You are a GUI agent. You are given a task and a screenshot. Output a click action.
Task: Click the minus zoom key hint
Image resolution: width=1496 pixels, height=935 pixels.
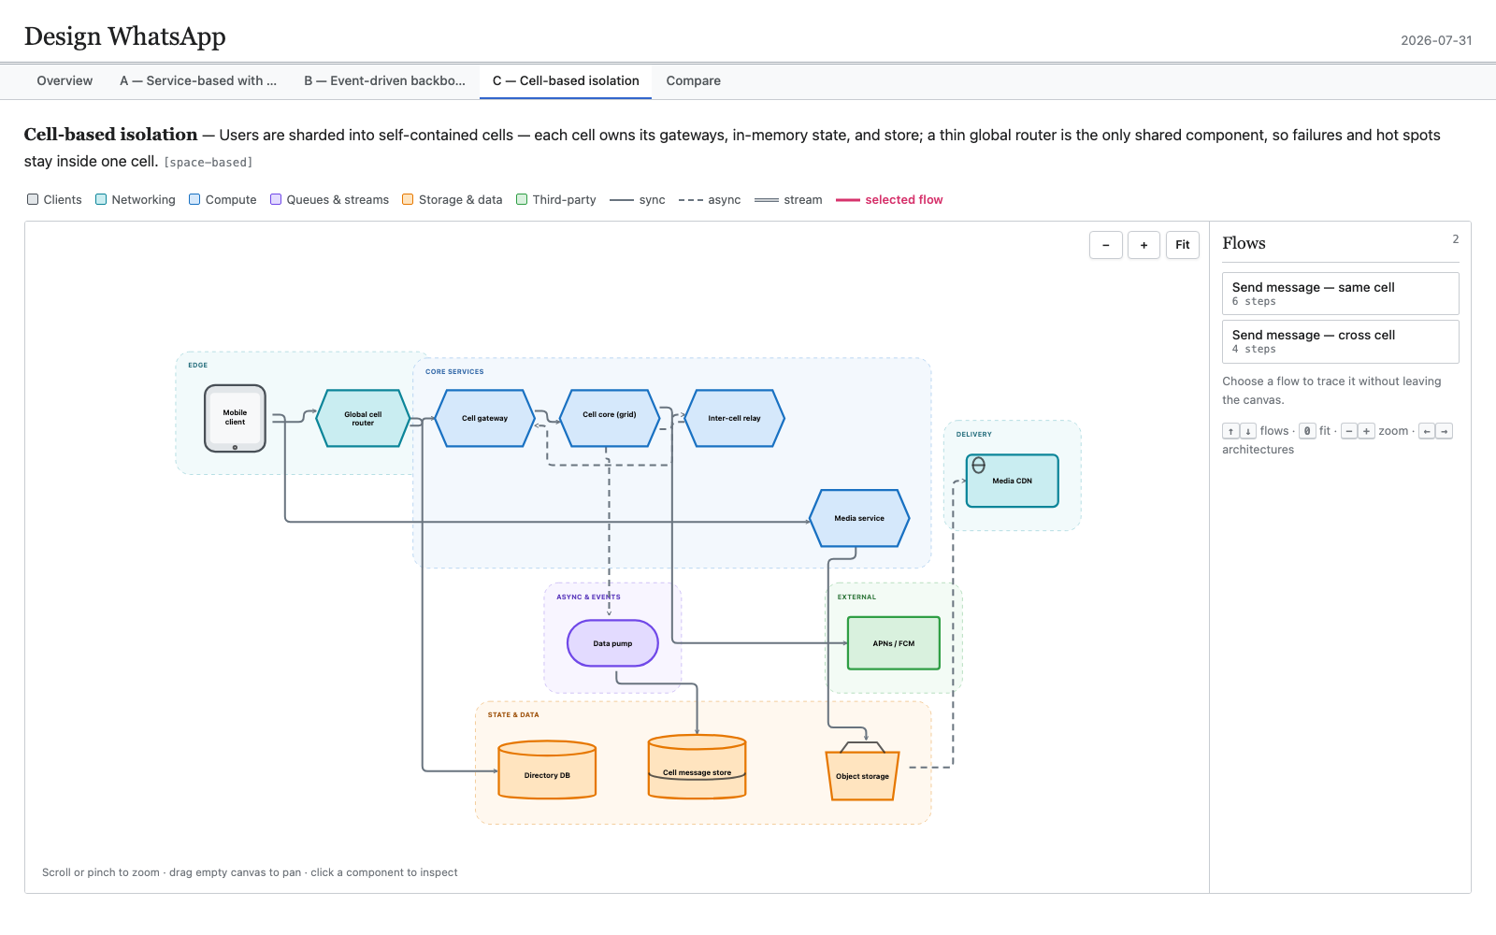(1348, 431)
